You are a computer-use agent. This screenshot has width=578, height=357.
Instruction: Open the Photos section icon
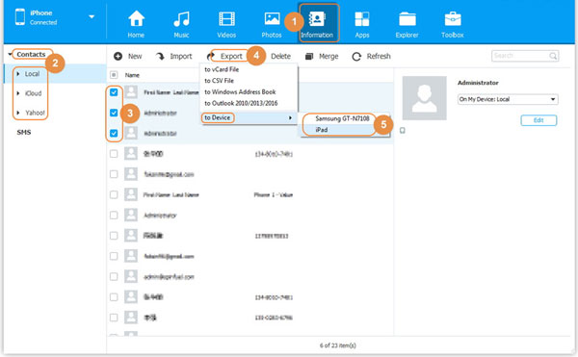pyautogui.click(x=272, y=19)
